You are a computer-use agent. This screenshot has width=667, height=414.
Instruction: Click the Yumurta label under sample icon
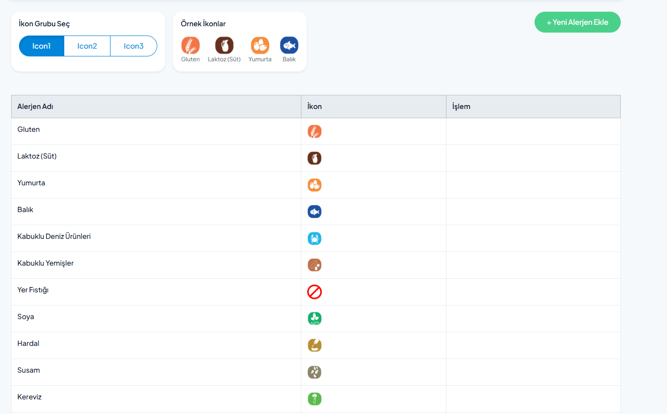[x=260, y=59]
